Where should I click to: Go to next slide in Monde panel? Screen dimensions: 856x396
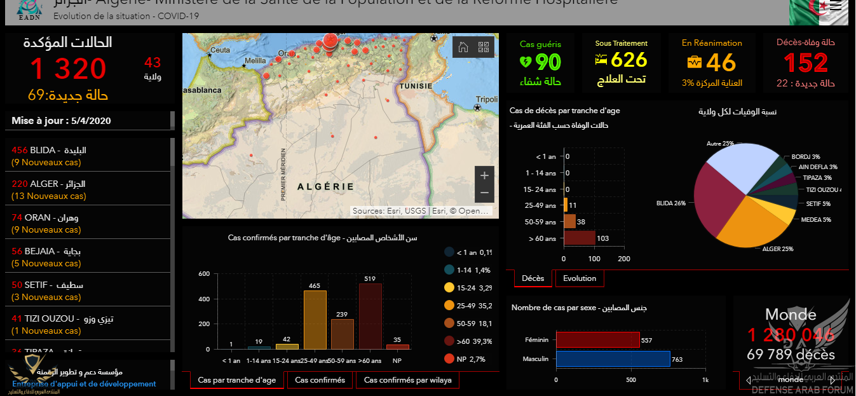pyautogui.click(x=832, y=380)
